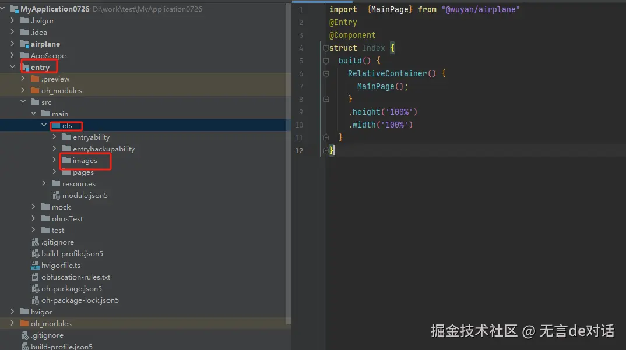Click the .height('100%') line
This screenshot has height=350, width=626.
tap(383, 112)
